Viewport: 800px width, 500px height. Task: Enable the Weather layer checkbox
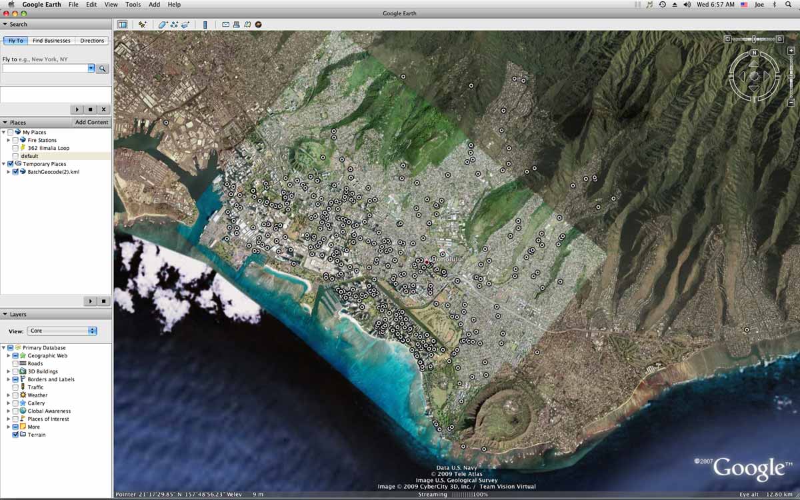15,395
